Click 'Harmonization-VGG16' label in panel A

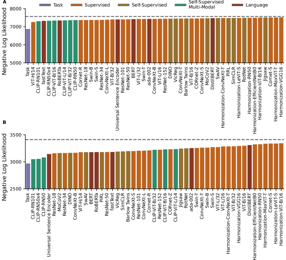(281, 92)
